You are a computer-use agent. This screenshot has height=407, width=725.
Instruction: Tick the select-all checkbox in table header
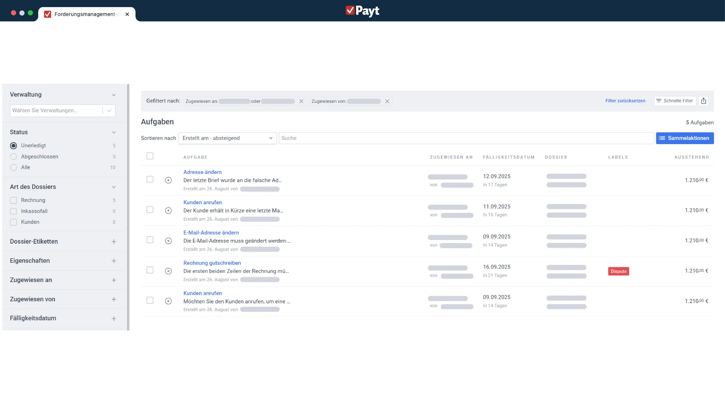click(150, 156)
